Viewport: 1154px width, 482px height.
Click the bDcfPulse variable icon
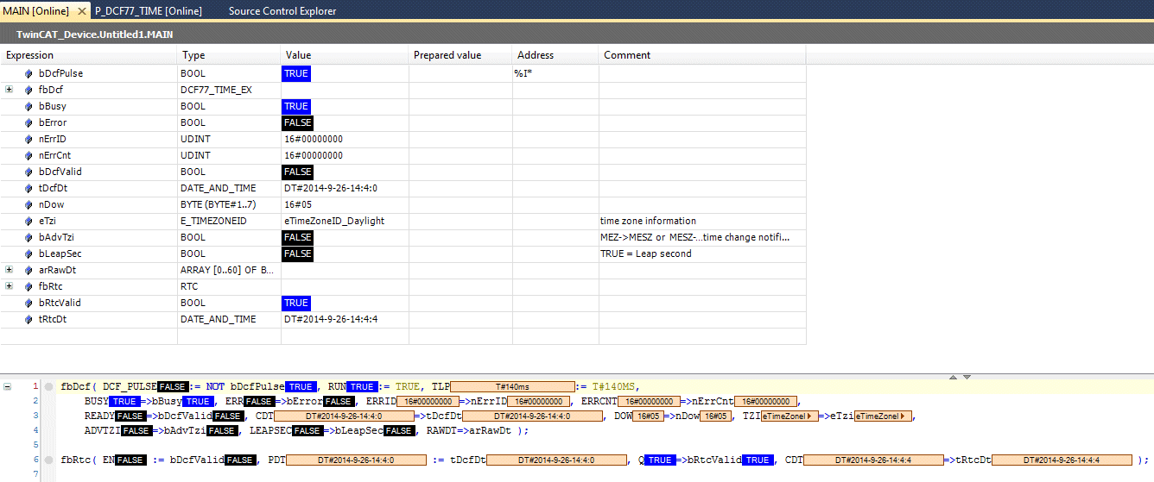[29, 74]
